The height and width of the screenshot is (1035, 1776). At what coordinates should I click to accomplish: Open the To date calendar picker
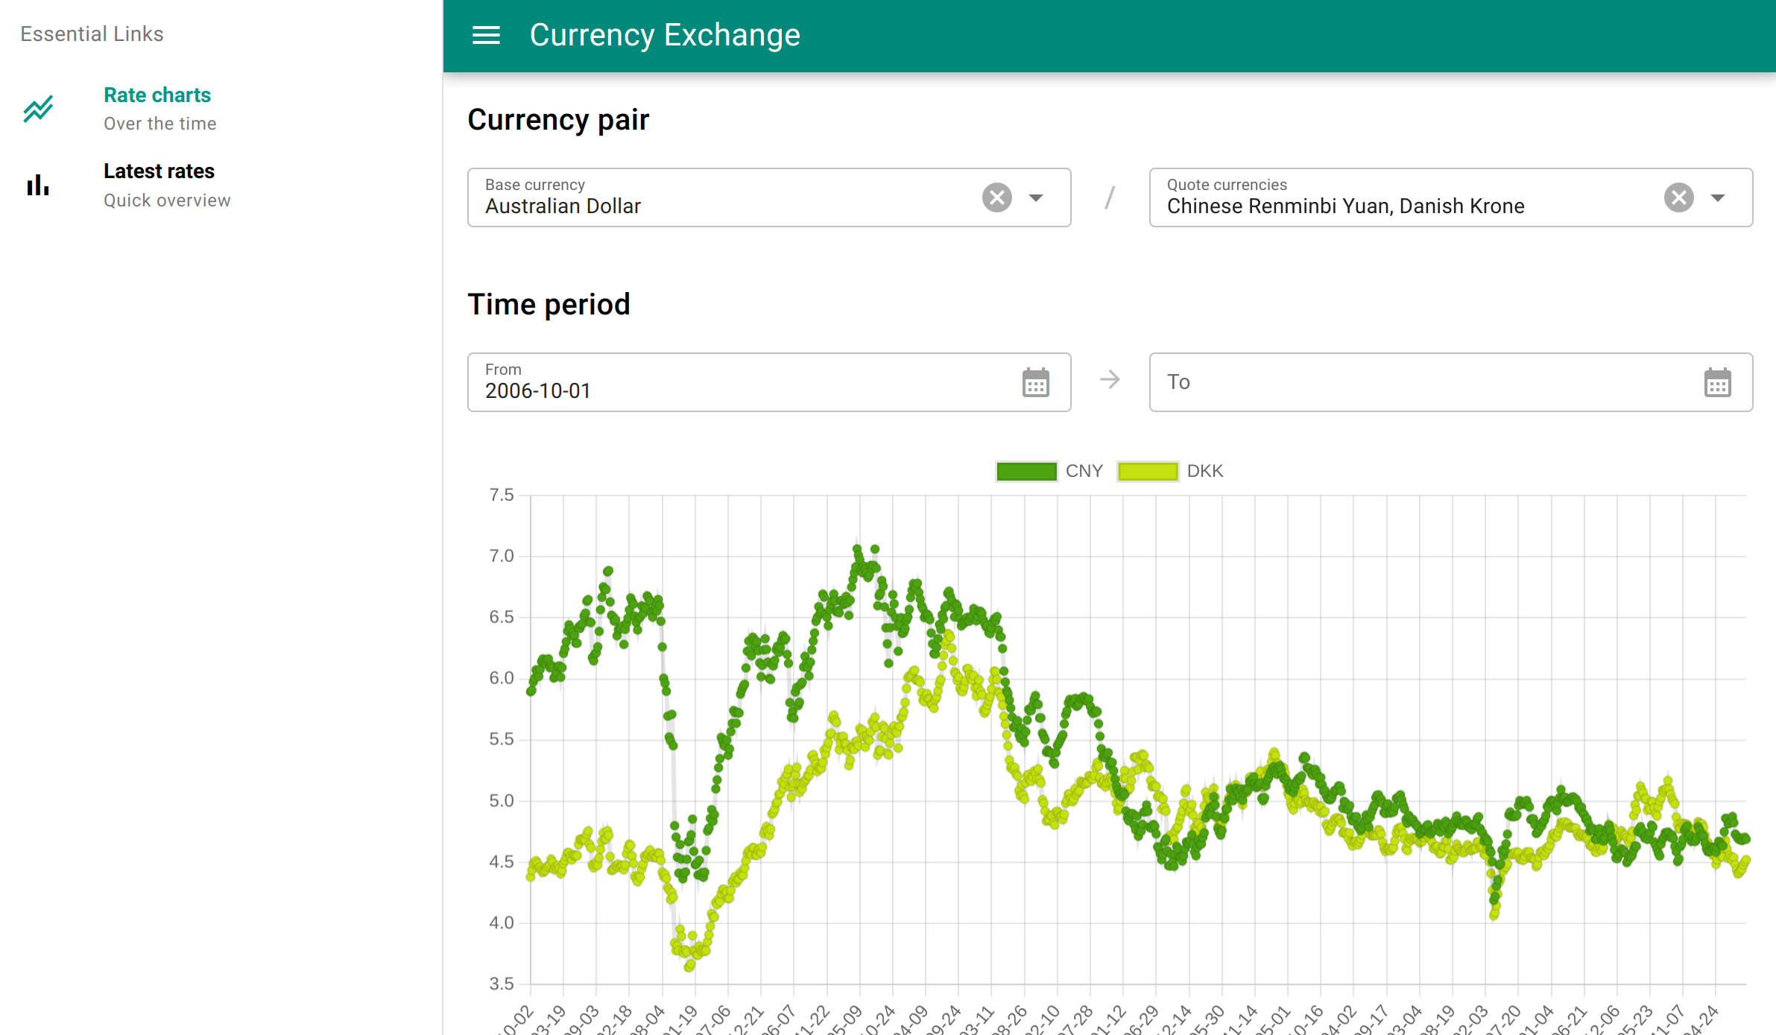coord(1717,382)
